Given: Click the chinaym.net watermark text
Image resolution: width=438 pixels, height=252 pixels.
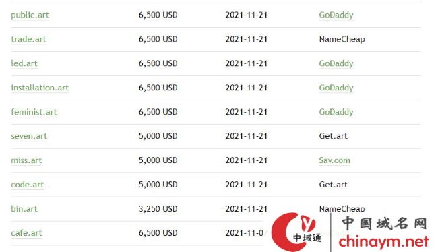Looking at the screenshot, I should point(383,241).
